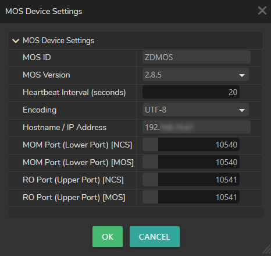Open the MOS Version 2.8.5 dropdown
This screenshot has height=256, width=271.
(x=195, y=75)
